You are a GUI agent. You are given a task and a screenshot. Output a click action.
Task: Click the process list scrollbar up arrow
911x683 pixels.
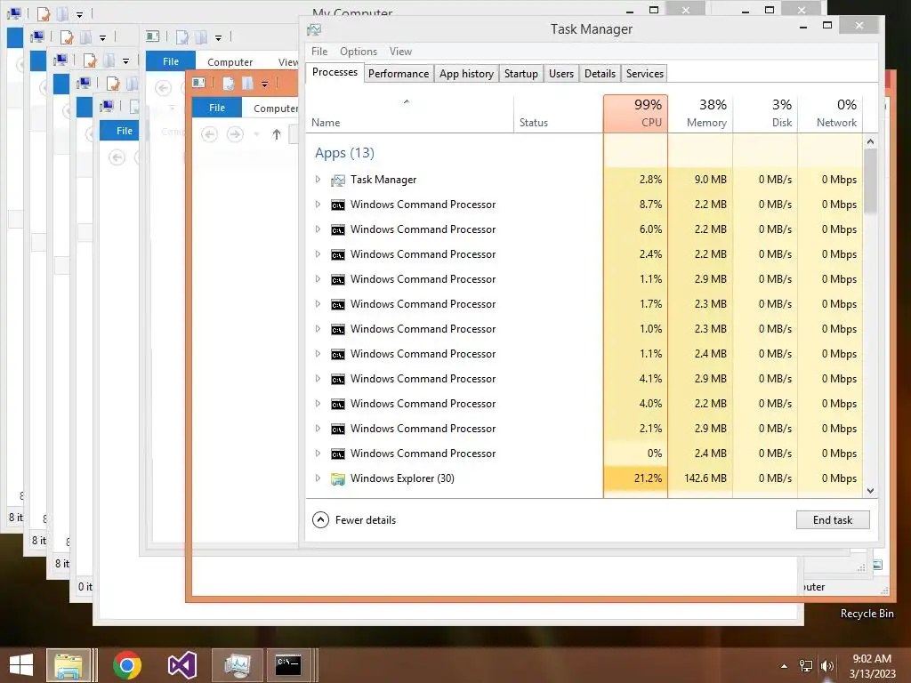click(x=870, y=141)
